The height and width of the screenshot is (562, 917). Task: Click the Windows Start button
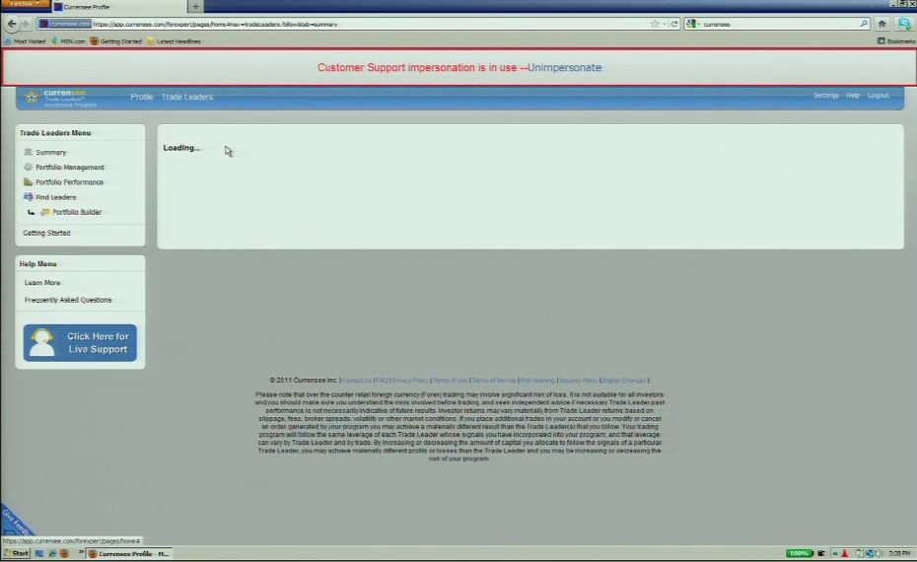(x=17, y=553)
